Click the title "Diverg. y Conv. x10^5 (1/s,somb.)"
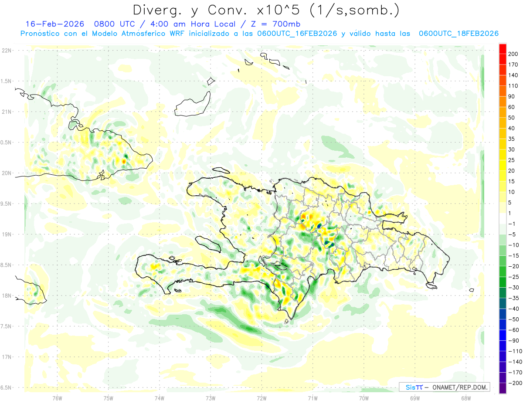 click(x=266, y=10)
